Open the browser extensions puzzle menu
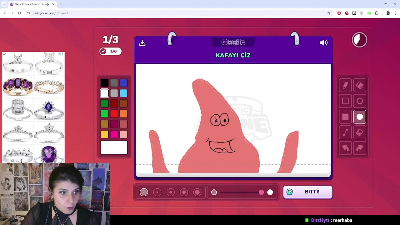The image size is (400, 225). [377, 13]
